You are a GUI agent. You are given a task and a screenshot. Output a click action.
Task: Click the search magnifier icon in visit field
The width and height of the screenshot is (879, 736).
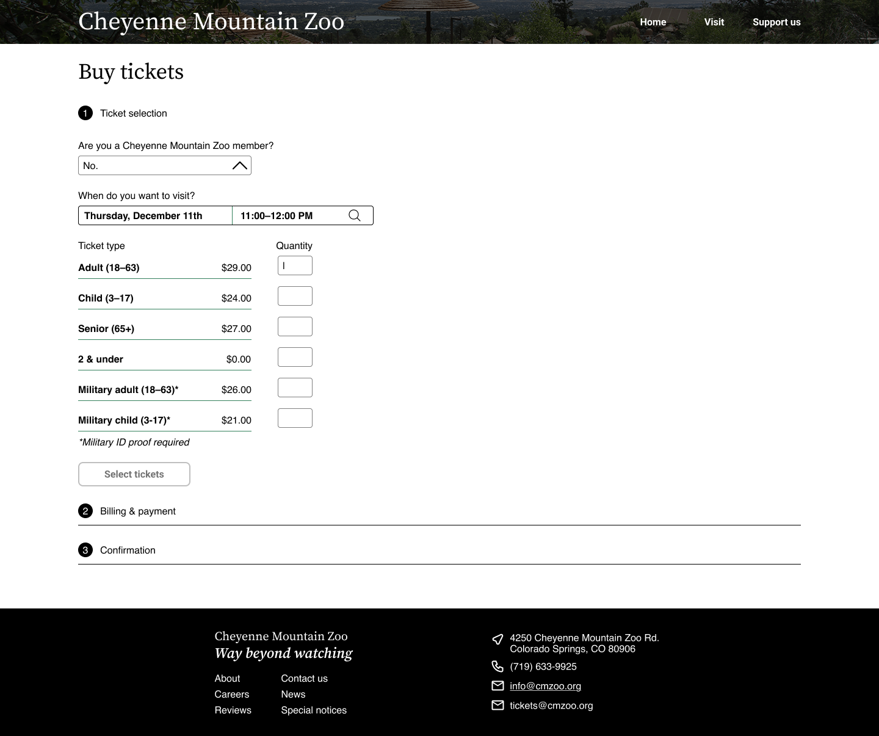[355, 215]
